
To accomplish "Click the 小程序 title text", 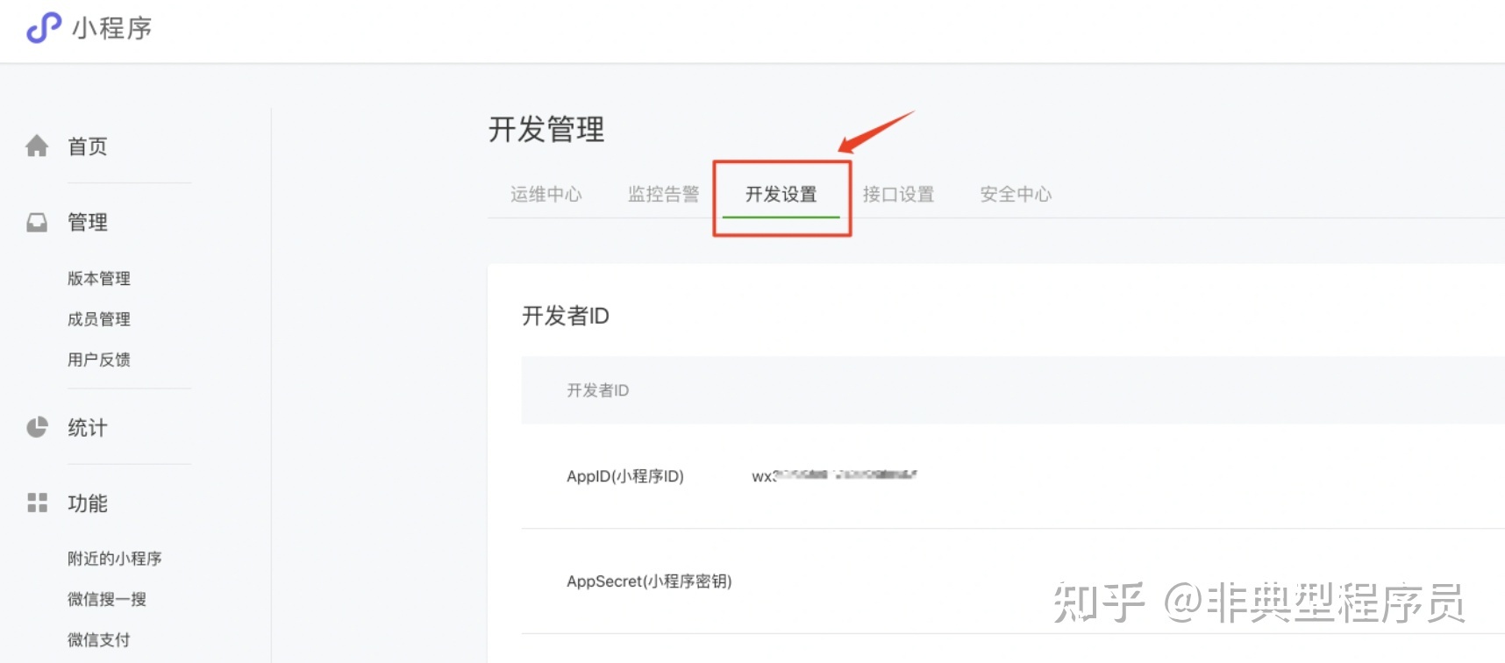I will coord(112,28).
